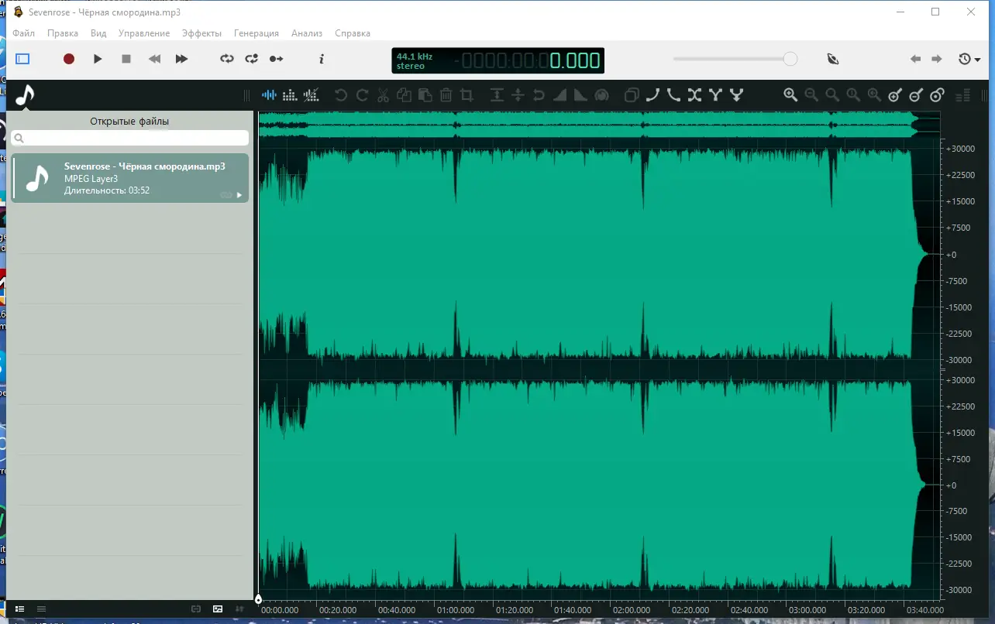Viewport: 995px width, 624px height.
Task: Click the overview waveform strip above the editor
Action: pos(600,125)
